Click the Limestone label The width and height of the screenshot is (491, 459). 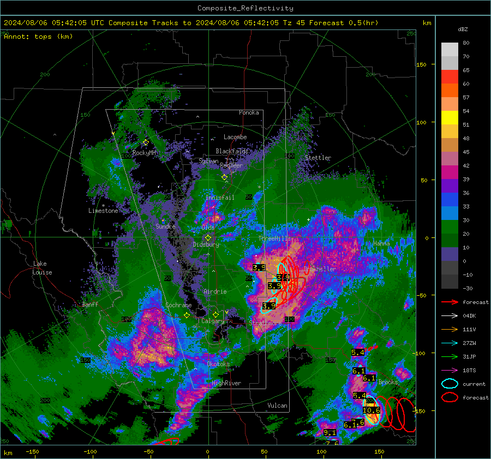[103, 211]
